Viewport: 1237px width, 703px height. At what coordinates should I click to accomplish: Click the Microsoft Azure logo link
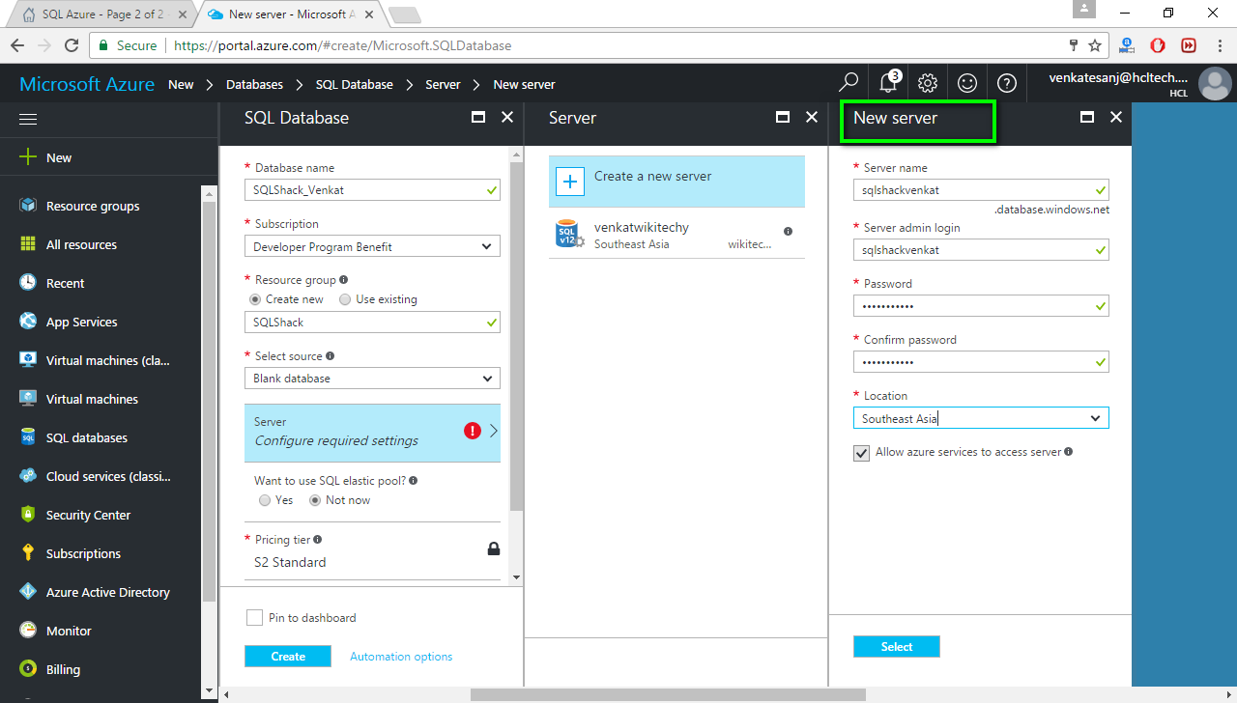(87, 84)
